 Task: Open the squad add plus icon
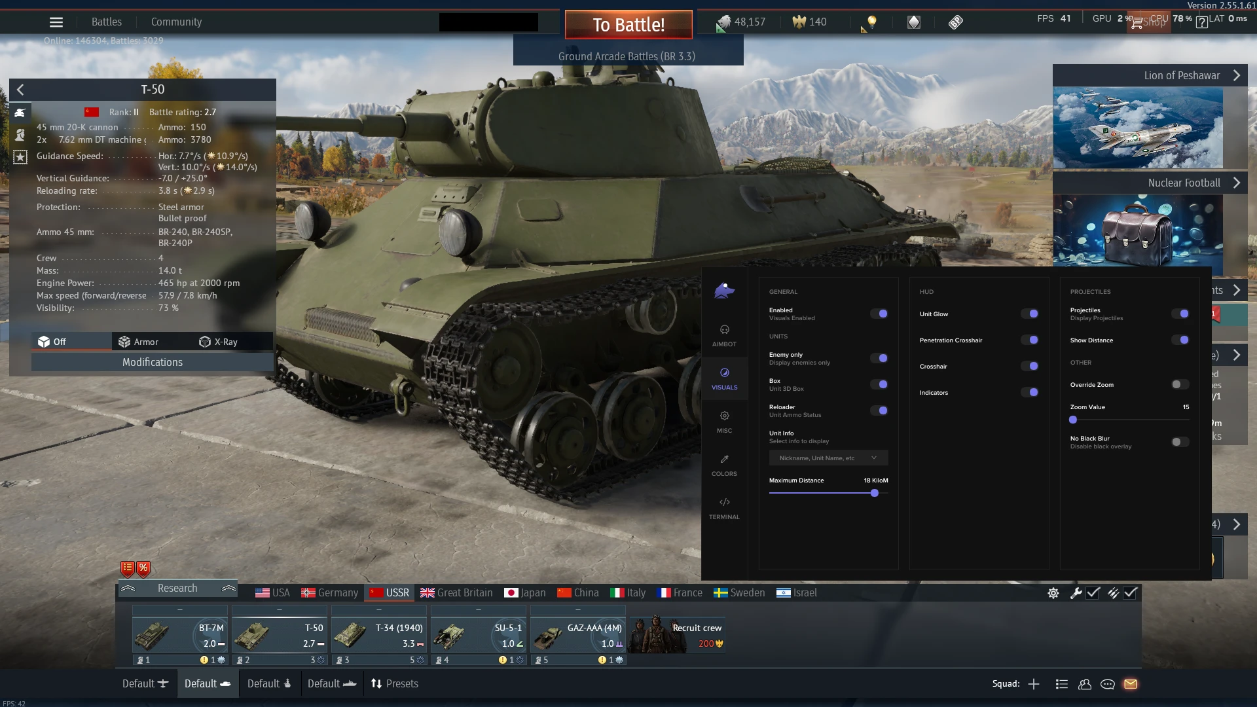point(1034,684)
